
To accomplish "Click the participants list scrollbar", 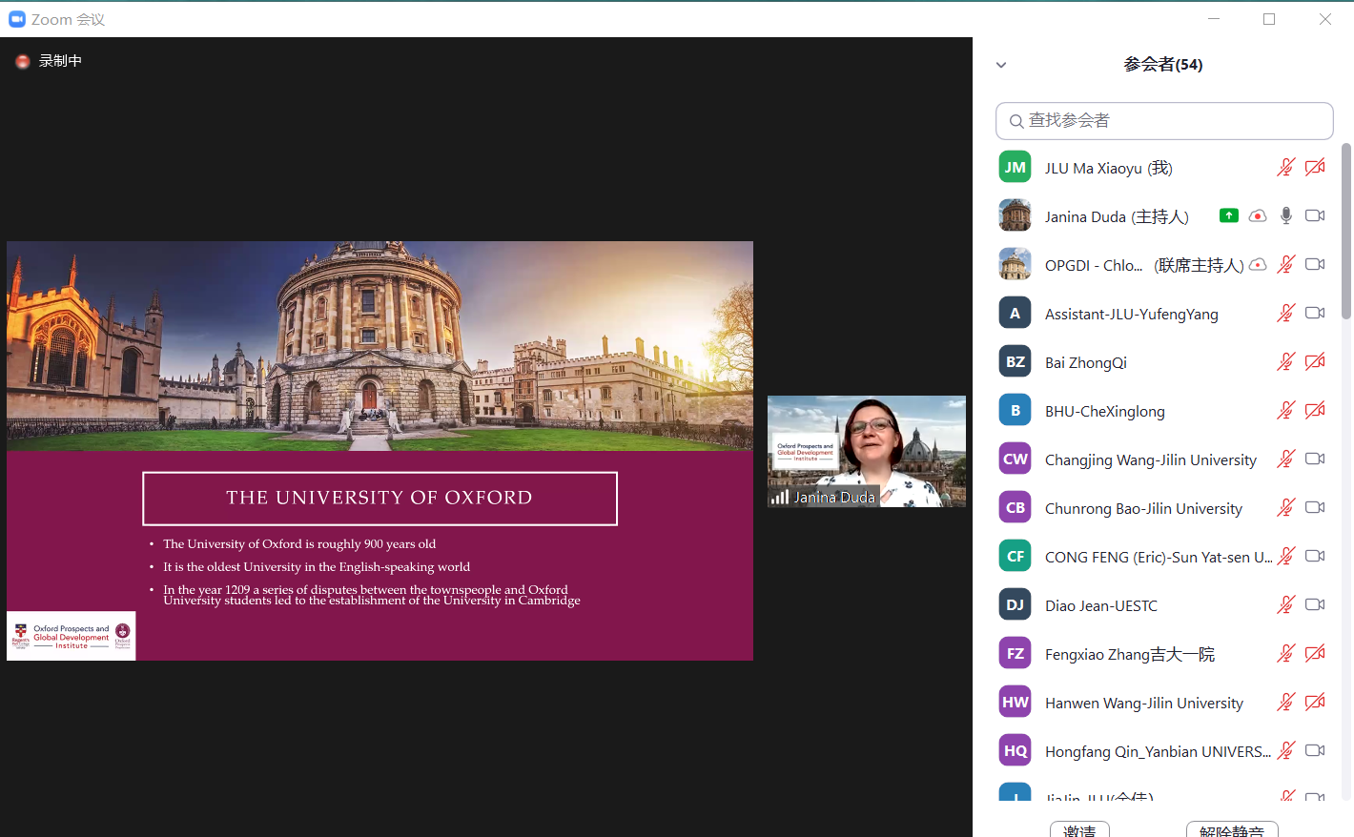I will click(x=1346, y=231).
